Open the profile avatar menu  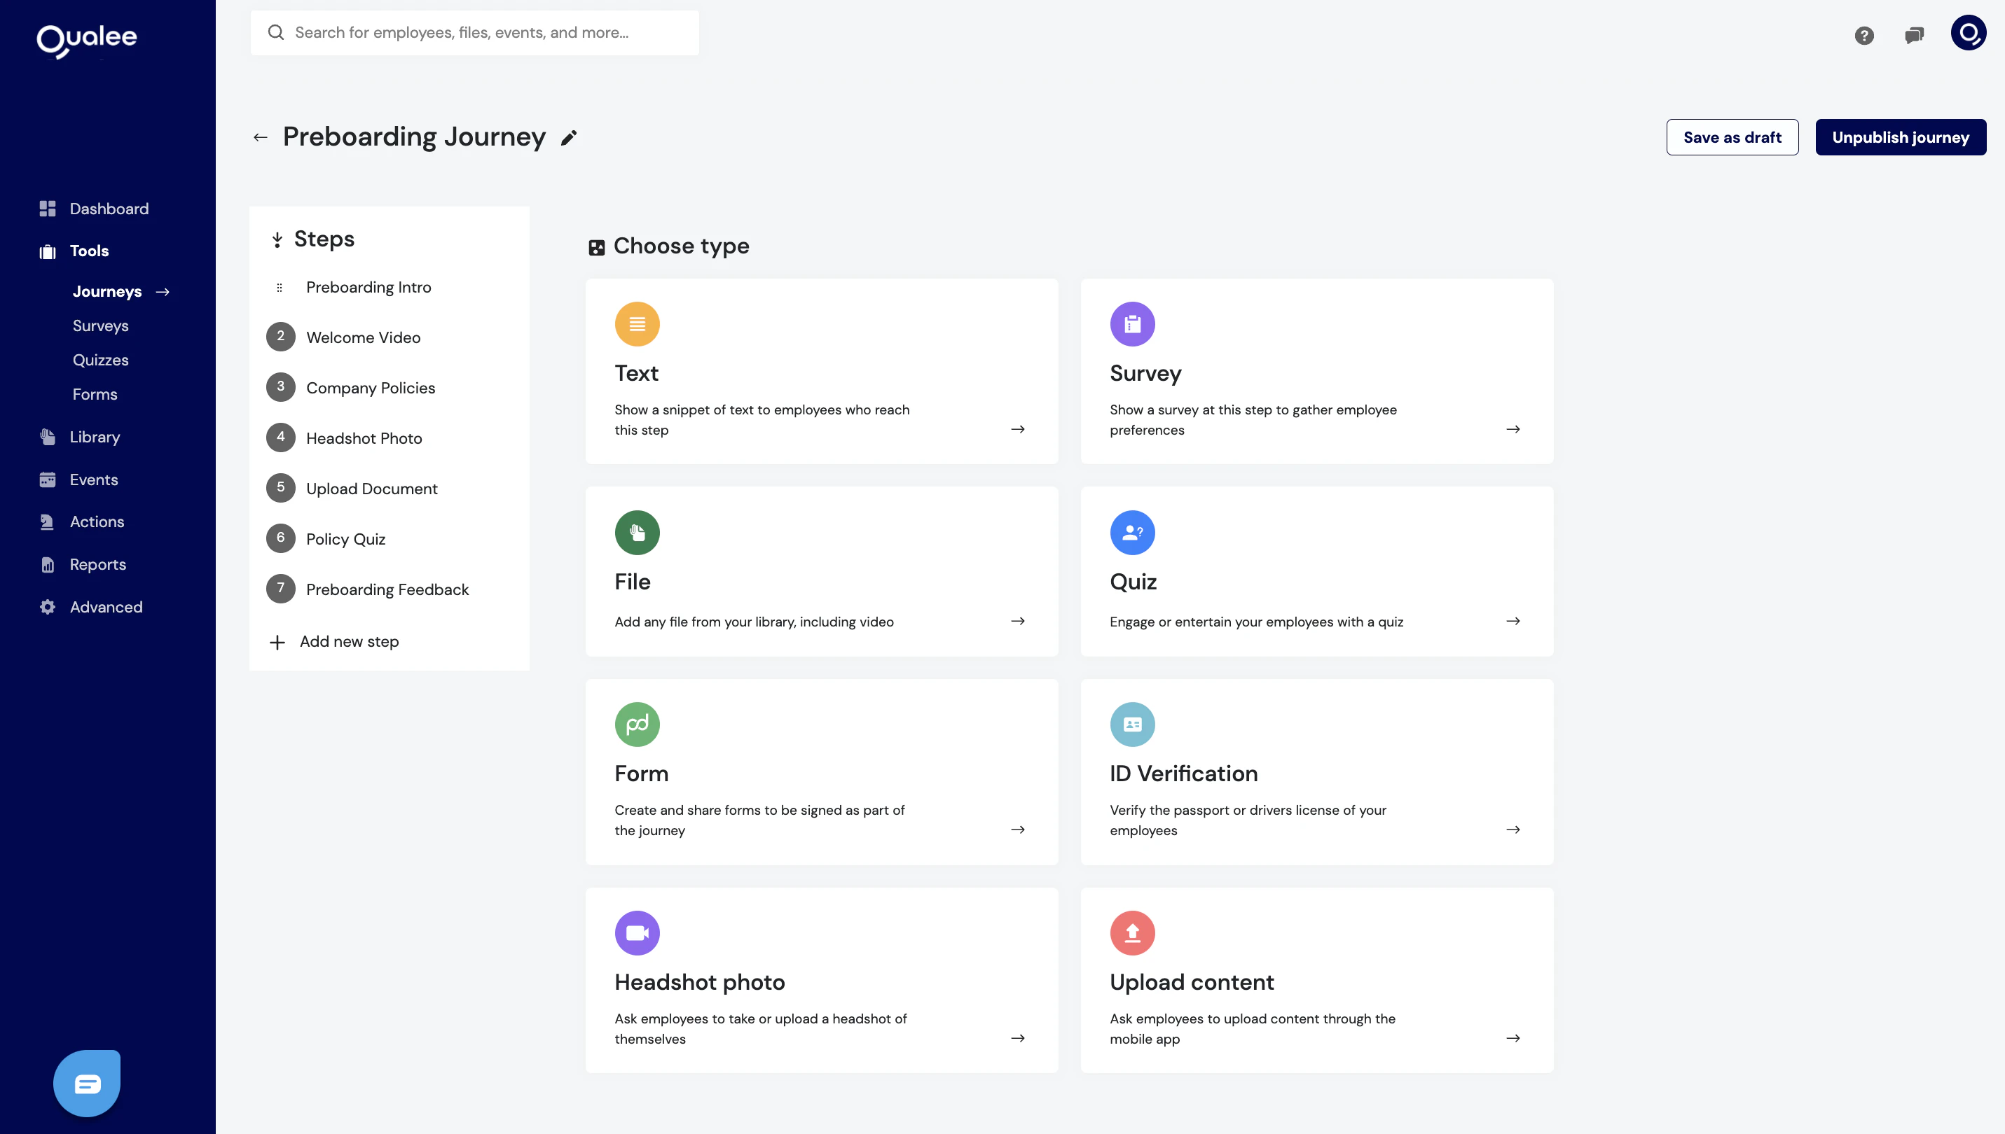click(x=1968, y=34)
